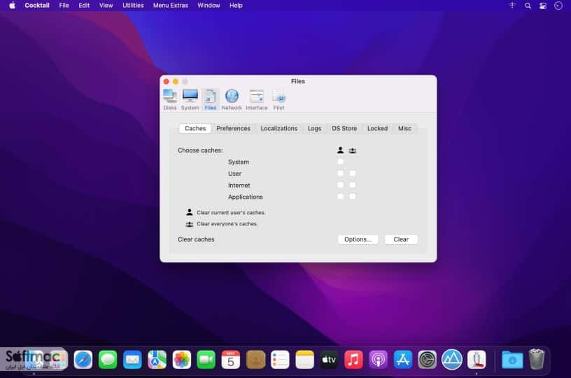The image size is (571, 378).
Task: Click the Clear button
Action: [x=401, y=239]
